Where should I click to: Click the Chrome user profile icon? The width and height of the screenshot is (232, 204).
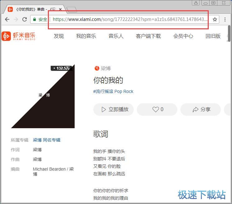click(x=196, y=3)
